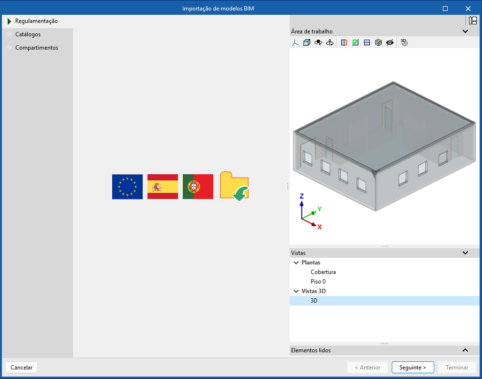
Task: Collapse the Vistas 3D tree node
Action: pyautogui.click(x=296, y=291)
